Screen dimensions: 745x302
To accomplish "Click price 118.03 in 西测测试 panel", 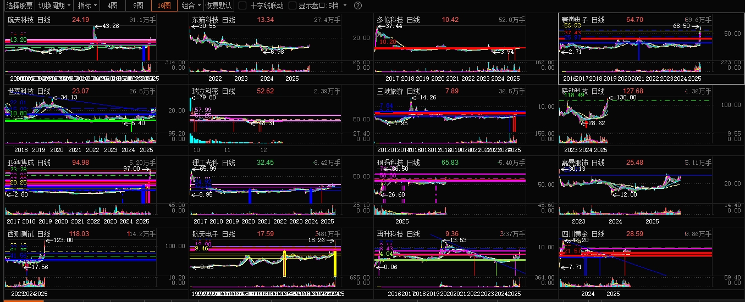I will tap(79, 234).
